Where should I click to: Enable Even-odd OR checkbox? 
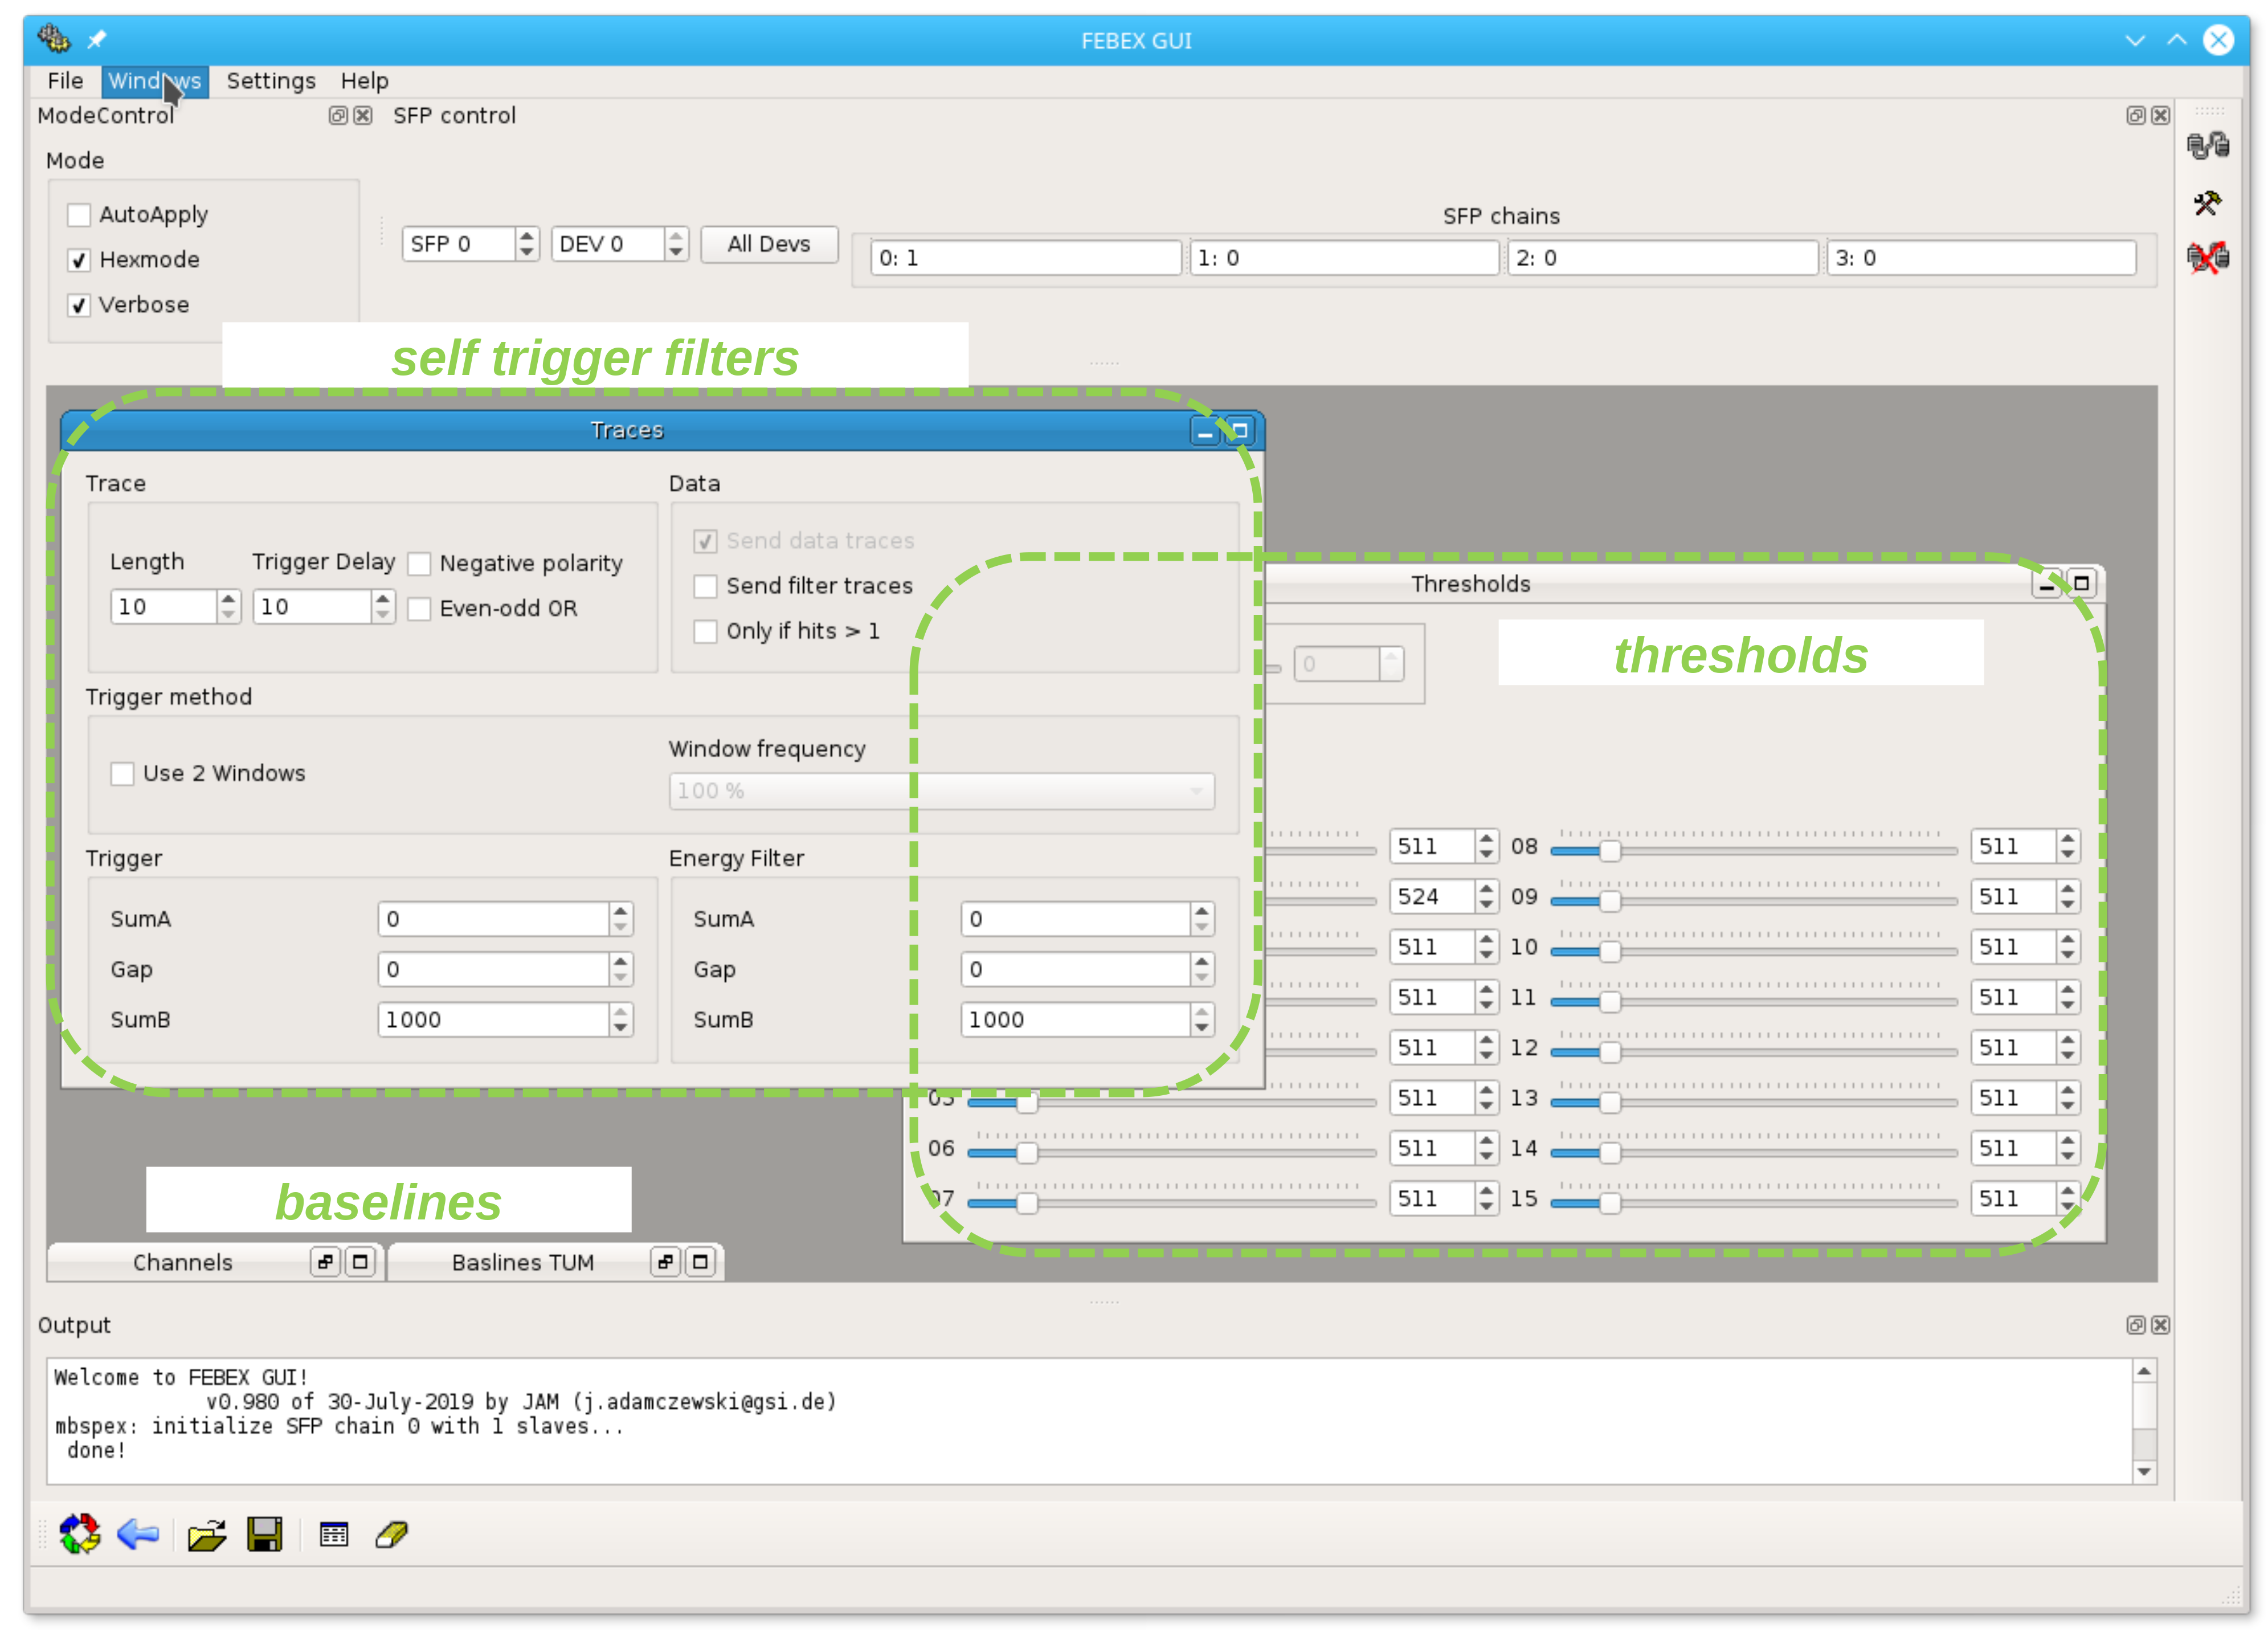coord(420,609)
